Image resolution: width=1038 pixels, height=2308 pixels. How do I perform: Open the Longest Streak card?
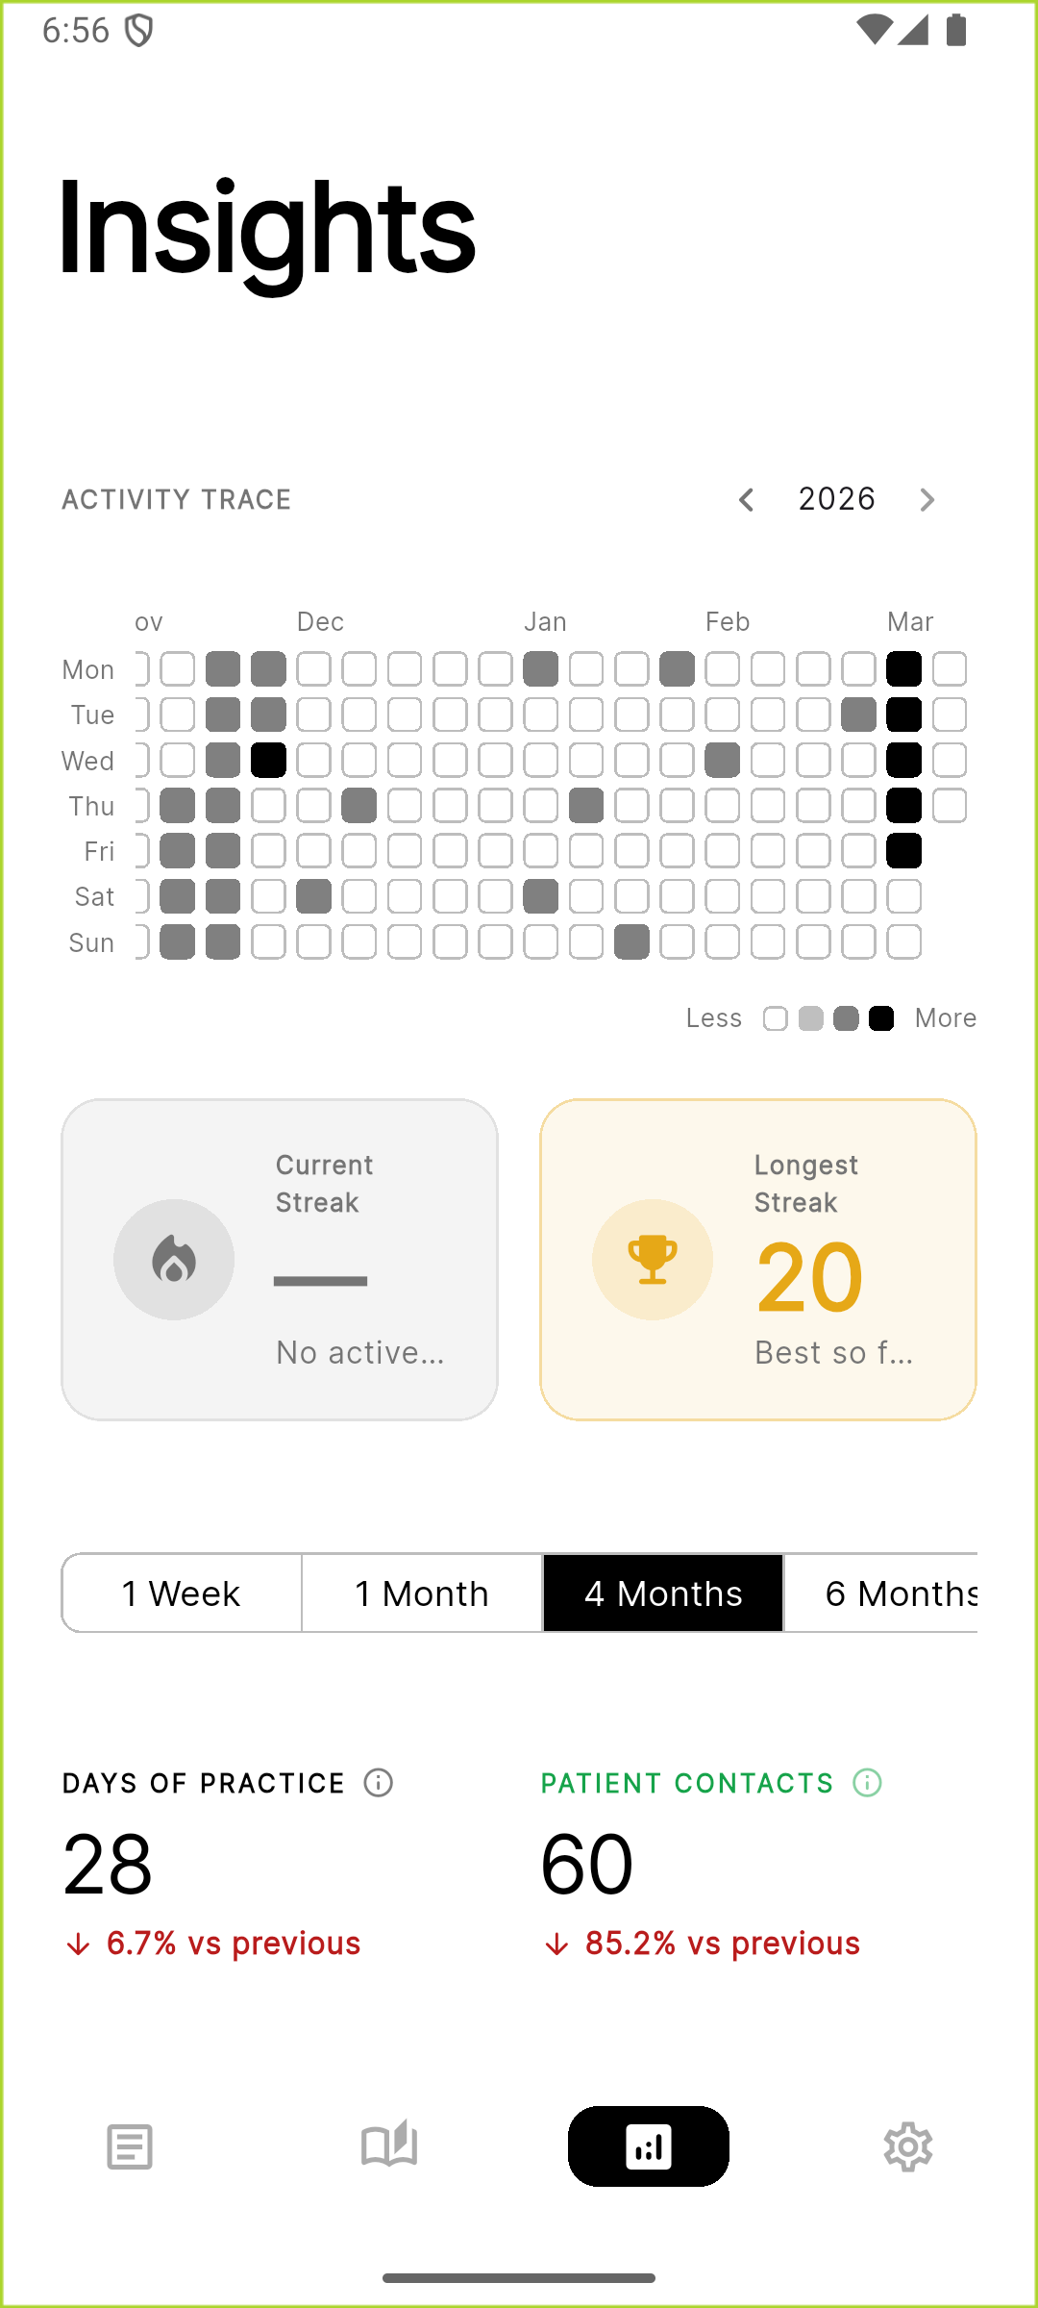pyautogui.click(x=758, y=1260)
